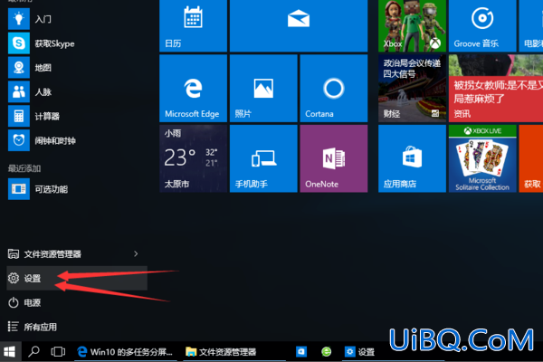Expand the 文件资源管理器 jump list chevron
This screenshot has height=362, width=543.
tap(136, 254)
